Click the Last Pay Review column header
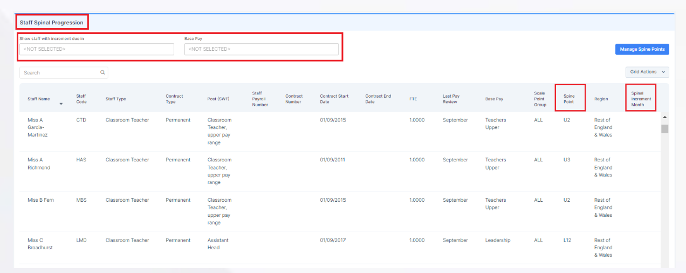 click(450, 99)
